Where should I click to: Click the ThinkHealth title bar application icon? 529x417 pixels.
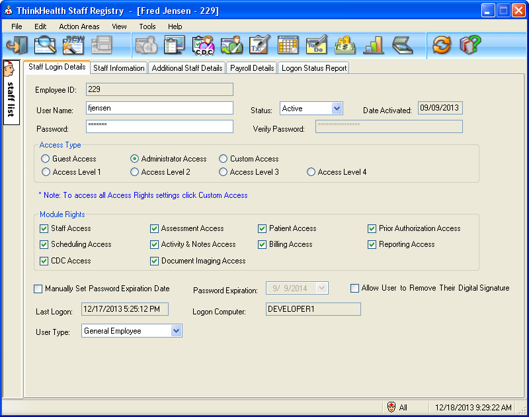click(x=8, y=11)
